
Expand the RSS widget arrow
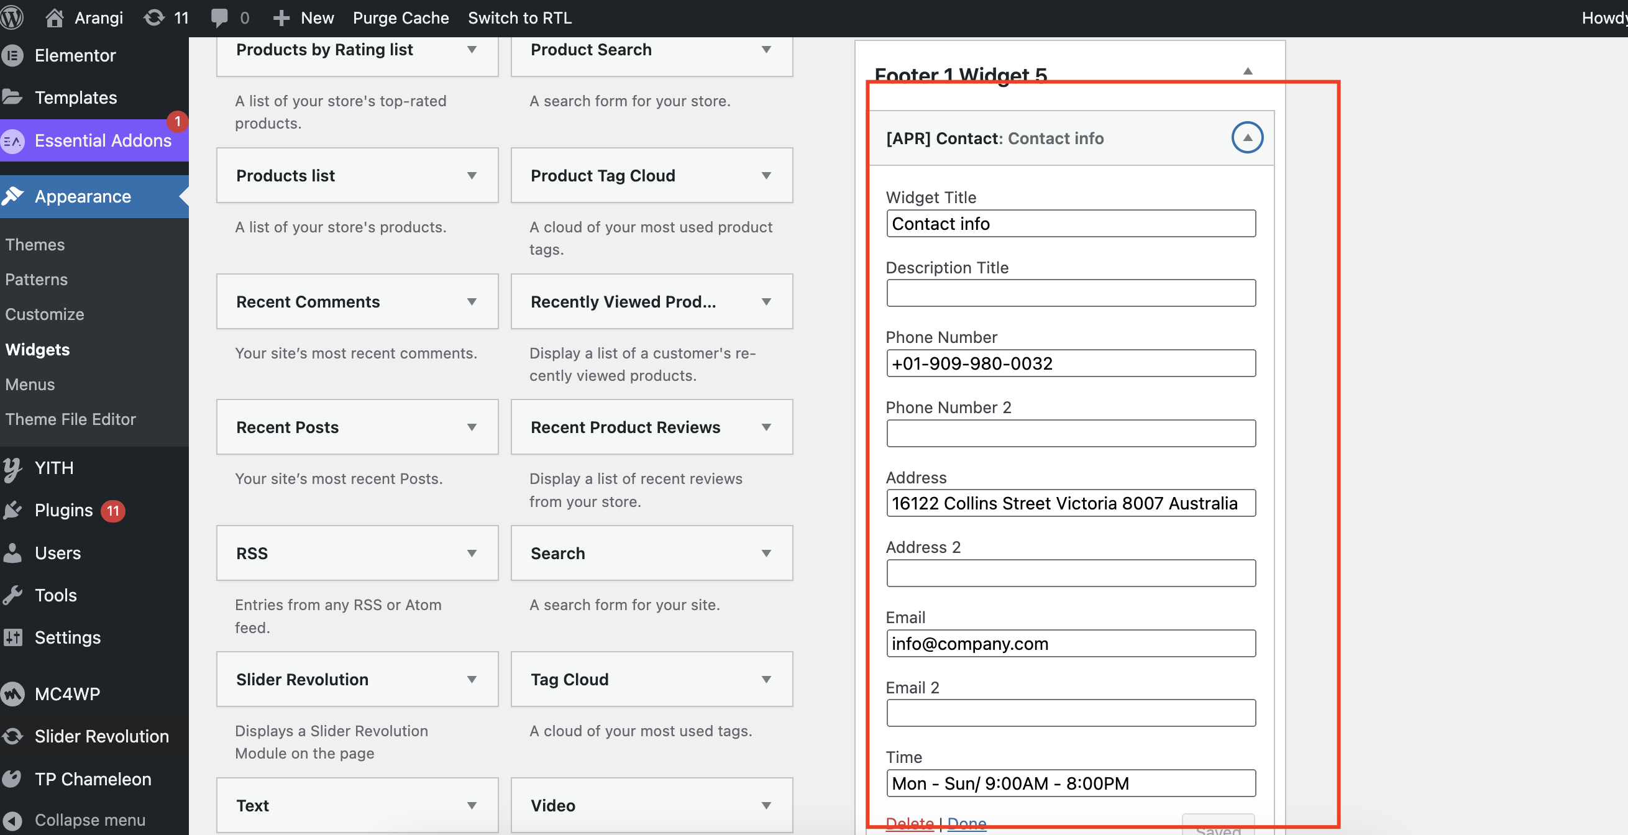[472, 553]
